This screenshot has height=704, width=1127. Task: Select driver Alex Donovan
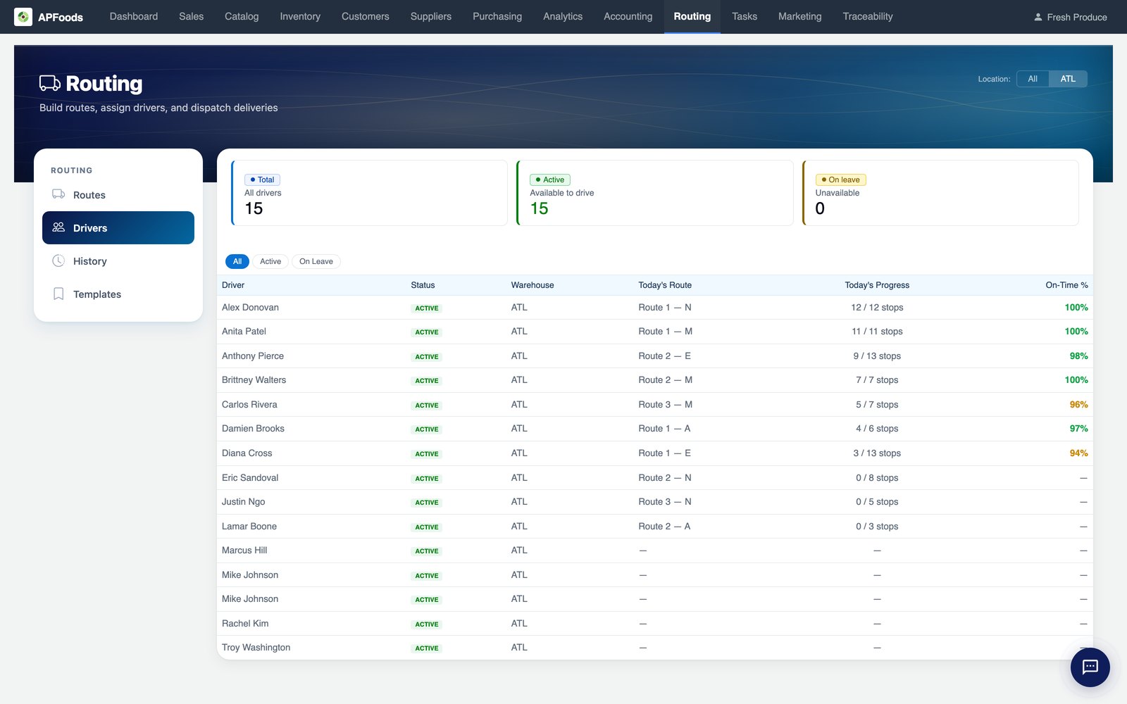(x=250, y=308)
